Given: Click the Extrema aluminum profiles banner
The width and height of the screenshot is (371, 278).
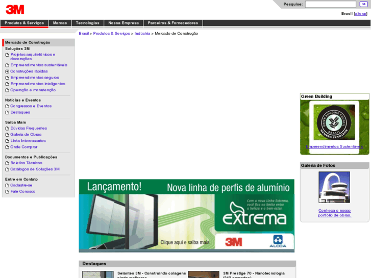Looking at the screenshot, I should 186,216.
